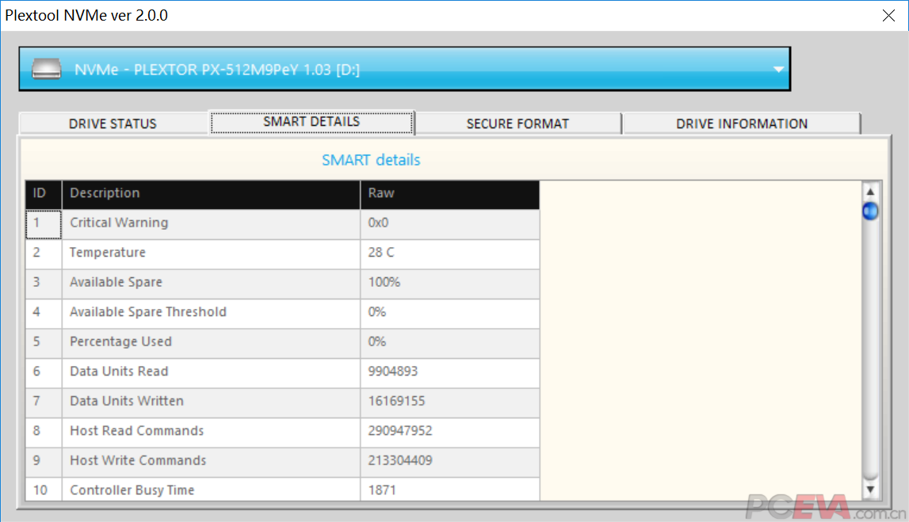
Task: Click ID cell 10
Action: click(x=44, y=490)
